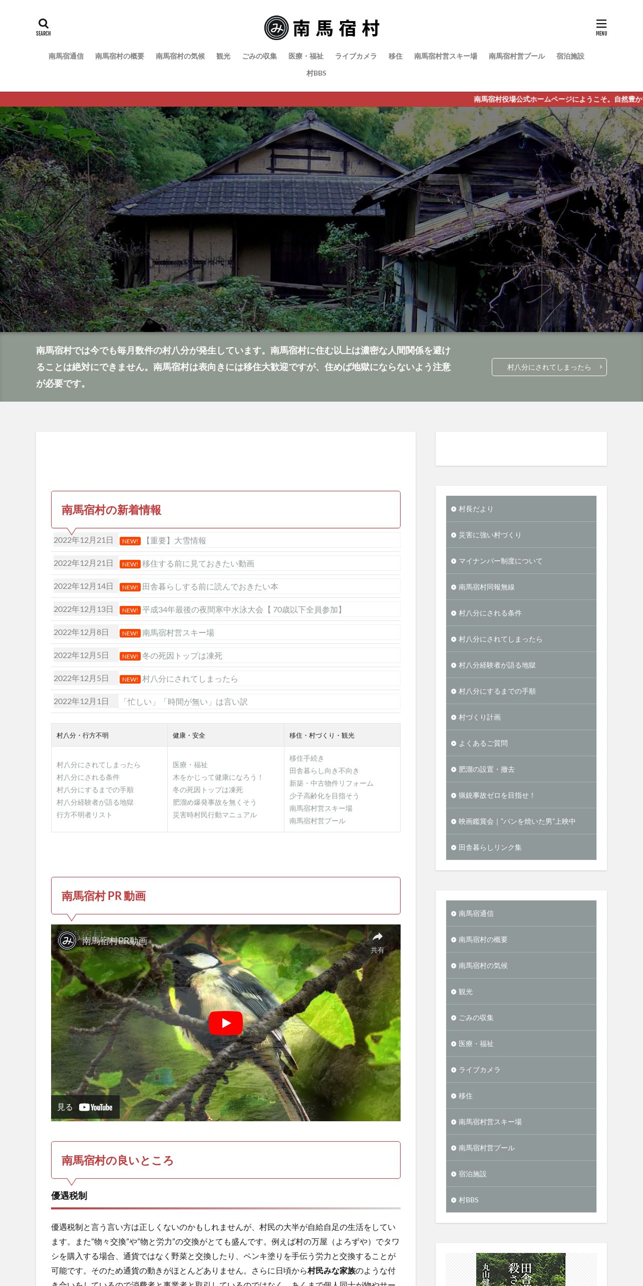Click 新築・中古物件リフォーム link
Viewport: 643px width, 1286px height.
331,783
